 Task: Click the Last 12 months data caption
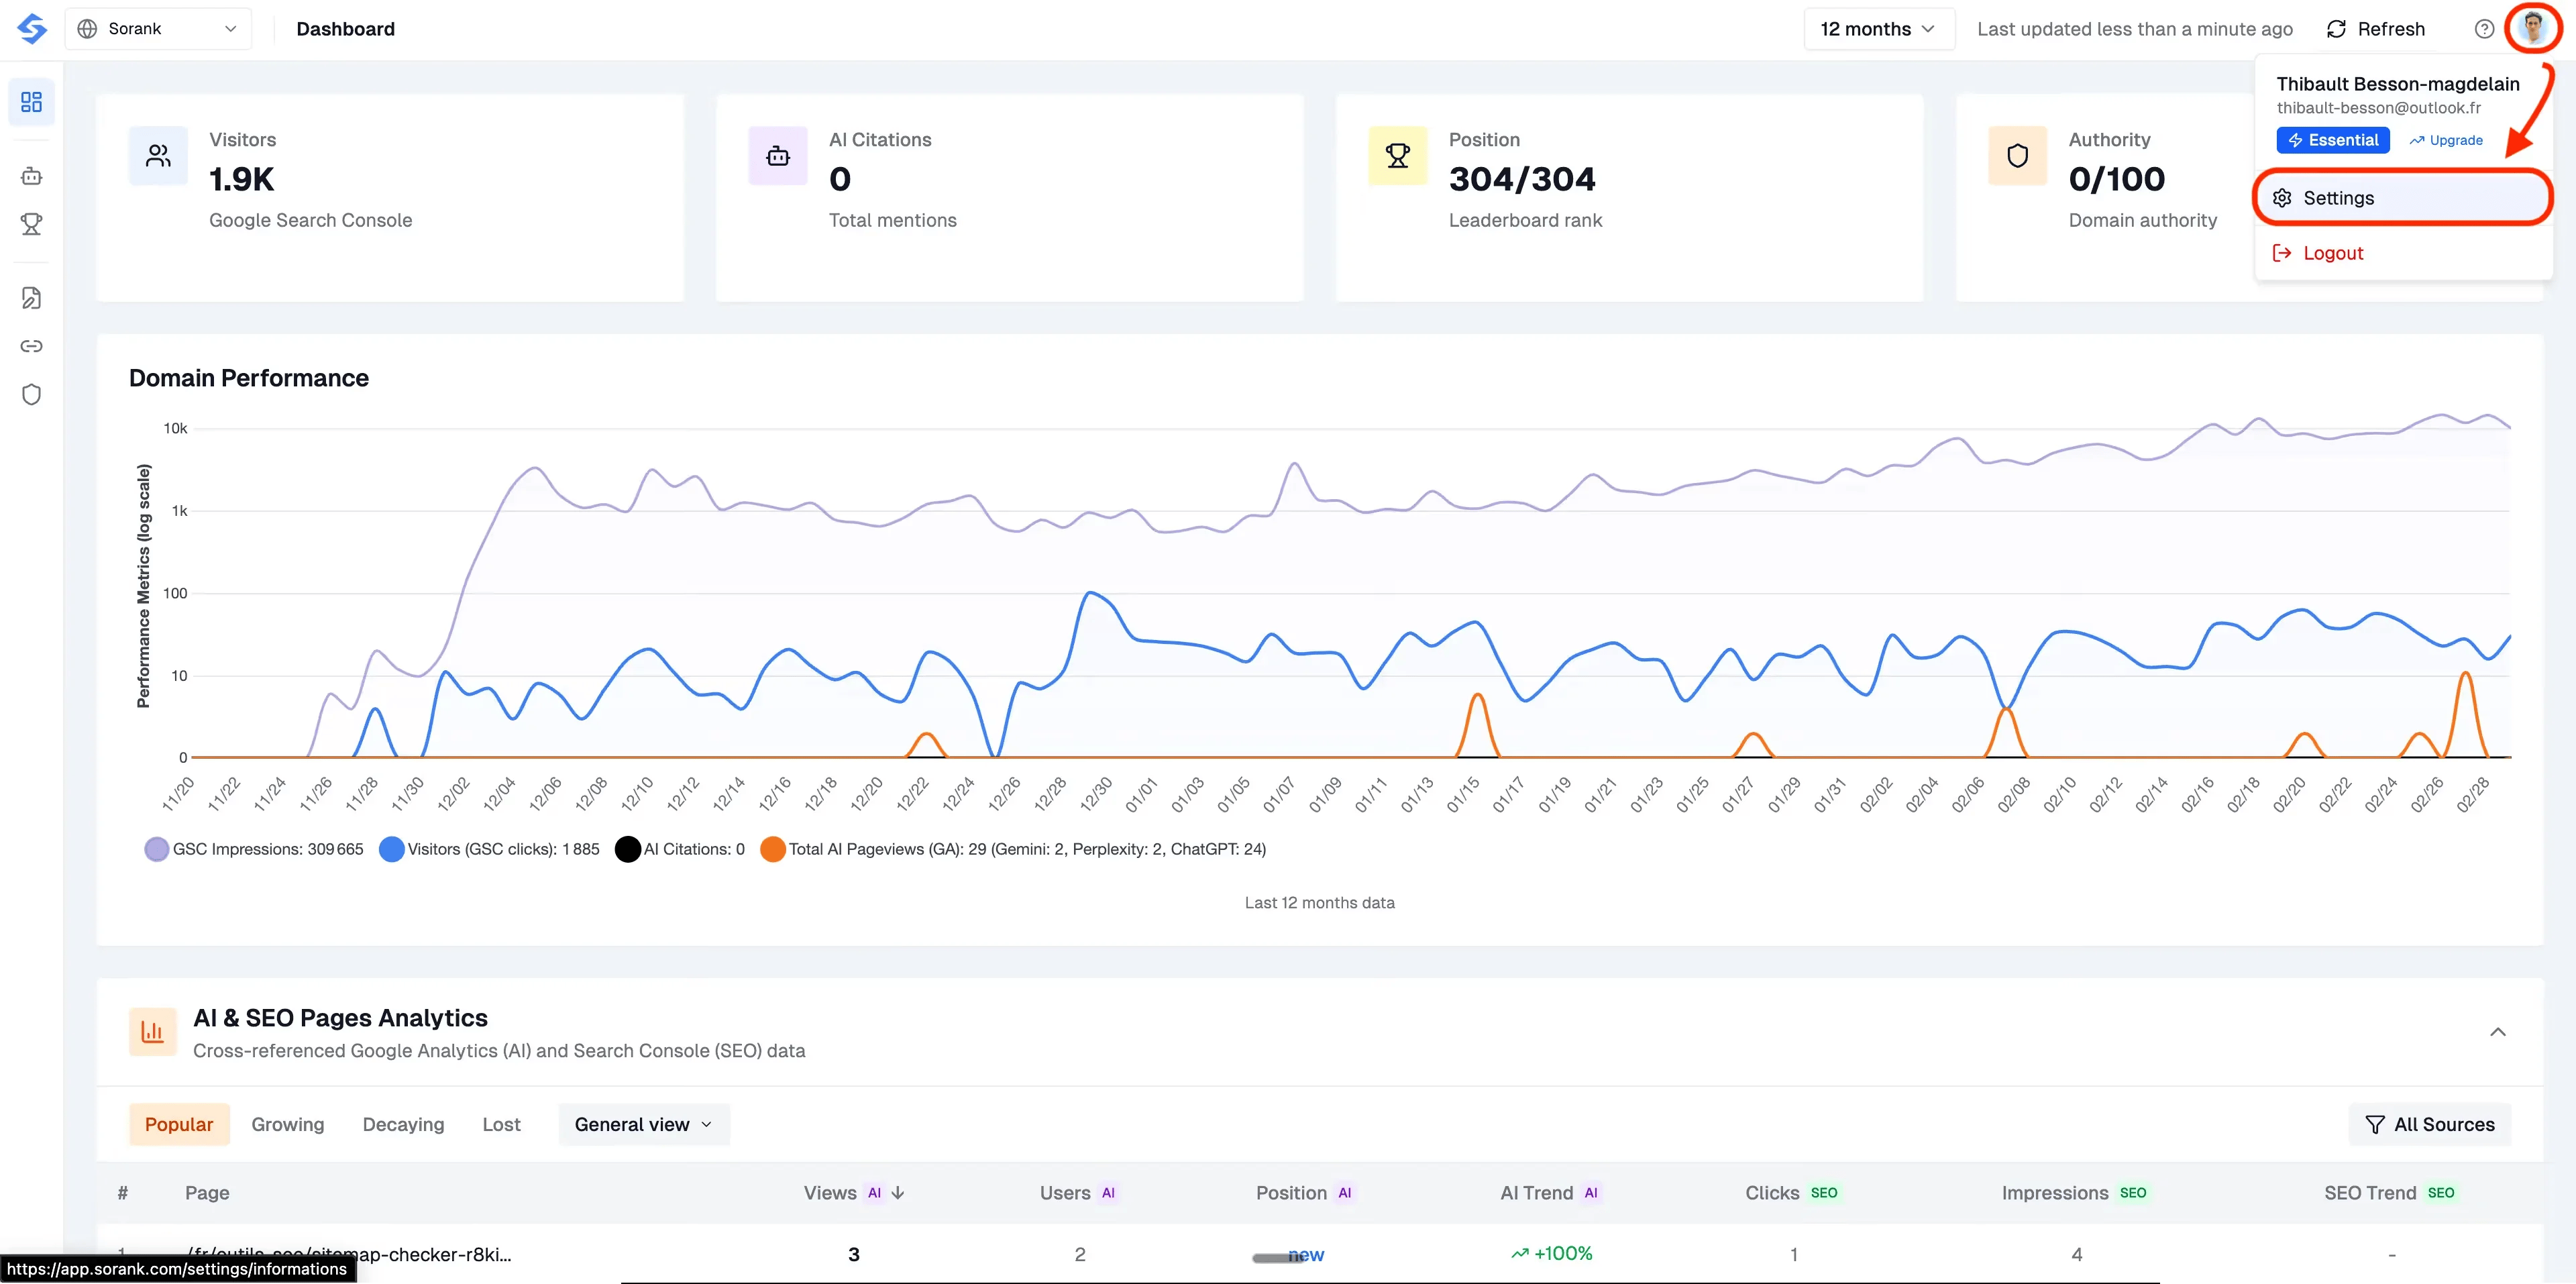point(1319,902)
